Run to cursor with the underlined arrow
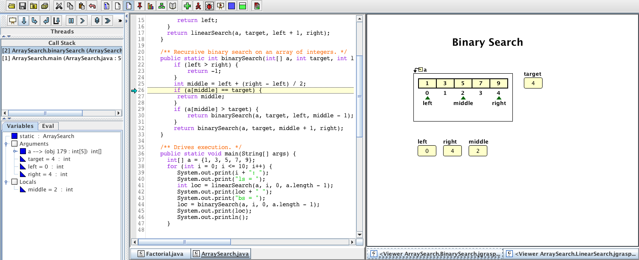 57,20
